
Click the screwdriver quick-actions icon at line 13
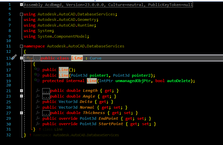(x=14, y=57)
